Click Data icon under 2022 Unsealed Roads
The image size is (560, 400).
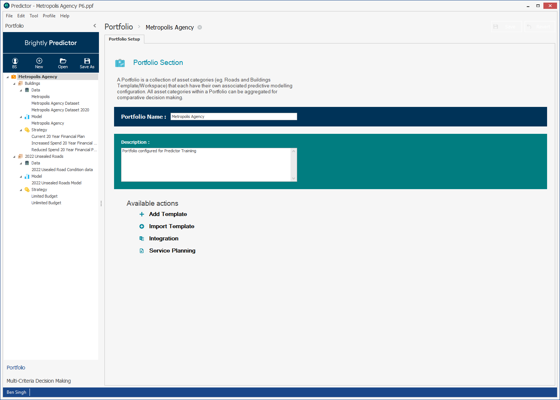[27, 163]
